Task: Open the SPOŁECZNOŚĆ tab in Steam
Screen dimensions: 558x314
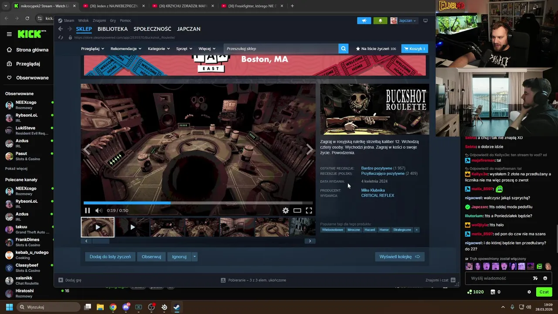Action: 152,29
